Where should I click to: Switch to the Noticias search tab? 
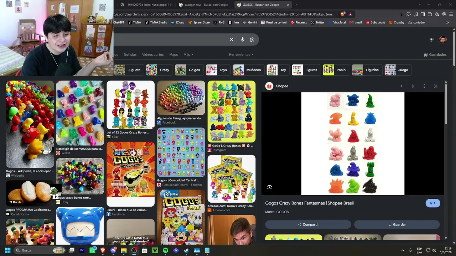(130, 54)
